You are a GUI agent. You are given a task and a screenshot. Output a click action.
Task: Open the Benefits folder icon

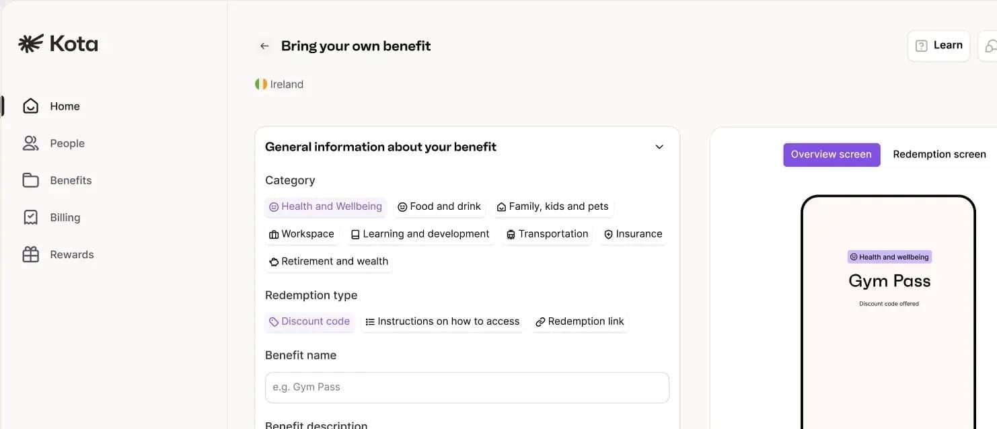tap(30, 180)
